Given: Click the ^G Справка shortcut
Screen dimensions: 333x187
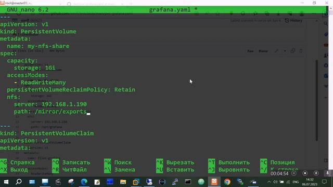Looking at the screenshot, I should click(x=17, y=163).
